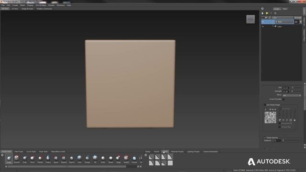Click the yellow folder icon in Layers panel
Screen dimensions: 306x172
(267, 13)
